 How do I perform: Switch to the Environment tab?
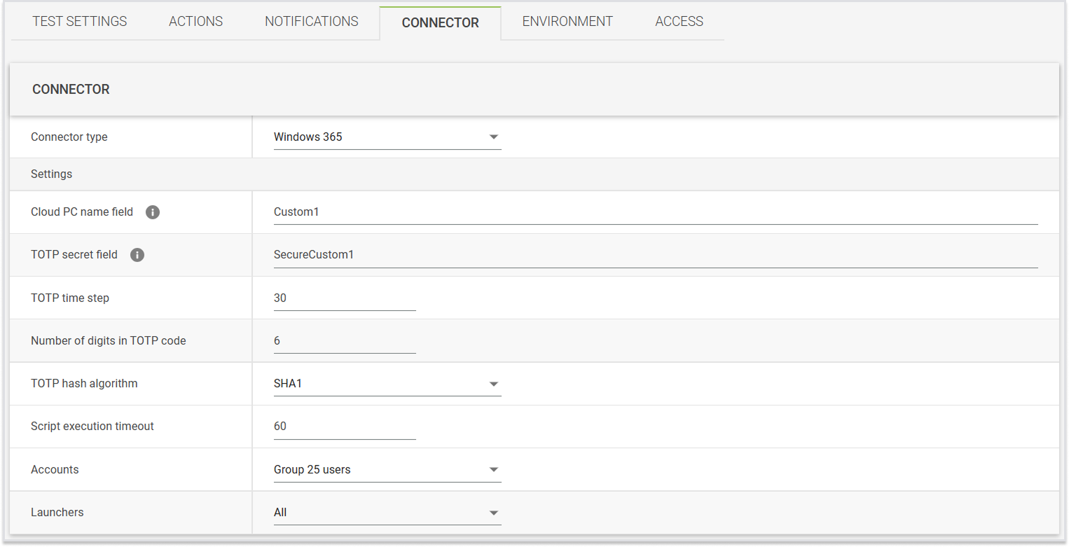click(567, 22)
